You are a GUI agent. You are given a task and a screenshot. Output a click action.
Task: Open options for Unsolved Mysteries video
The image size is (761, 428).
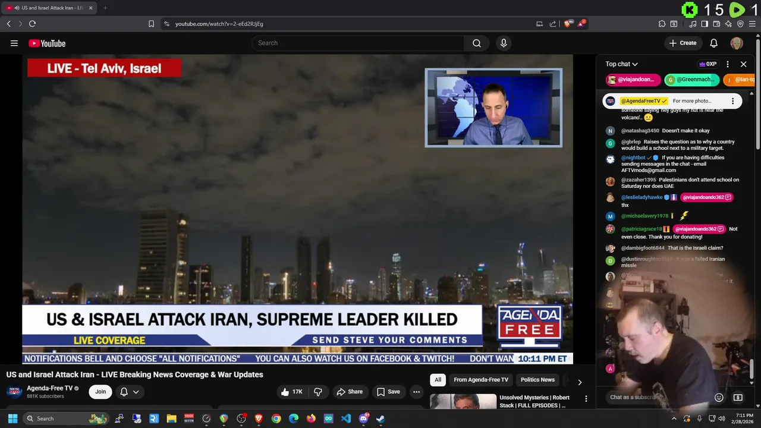(x=586, y=399)
